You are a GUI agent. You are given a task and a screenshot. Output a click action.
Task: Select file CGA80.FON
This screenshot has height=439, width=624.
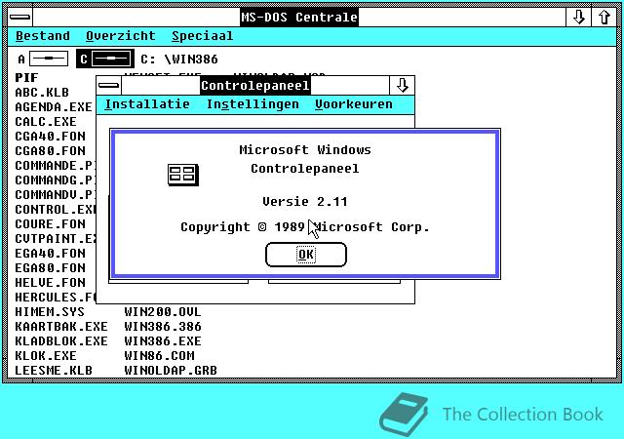point(50,151)
